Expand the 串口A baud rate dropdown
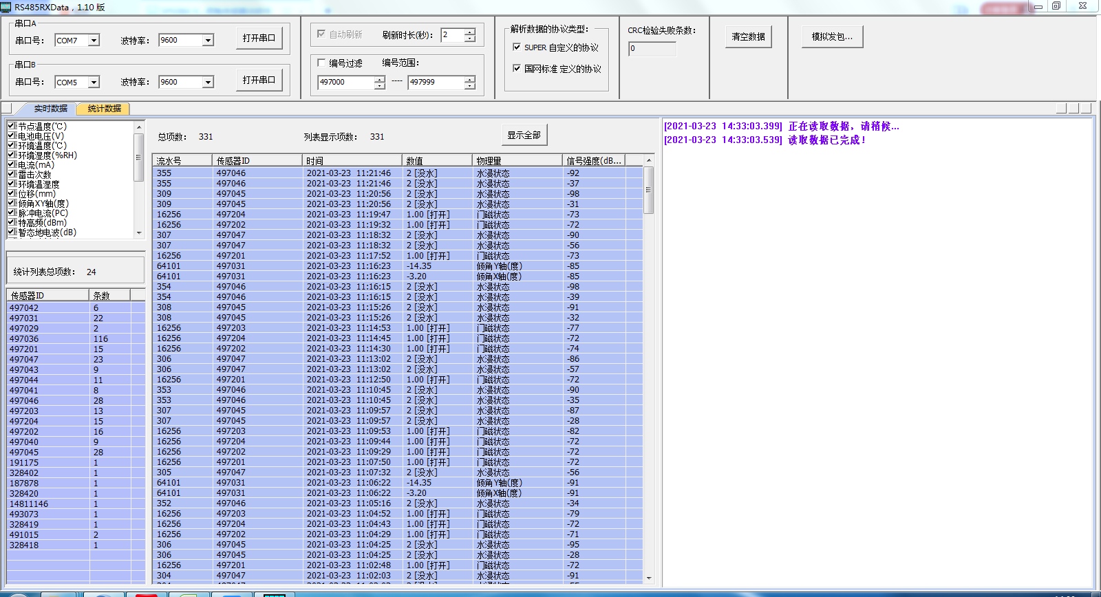 pyautogui.click(x=208, y=41)
